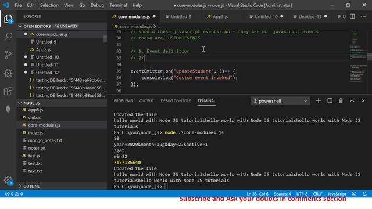372x209 pixels.
Task: Open the MongoDB leaf icon view
Action: pos(8,109)
